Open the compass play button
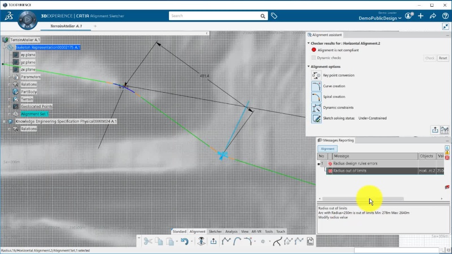The height and width of the screenshot is (254, 452). coord(27,20)
